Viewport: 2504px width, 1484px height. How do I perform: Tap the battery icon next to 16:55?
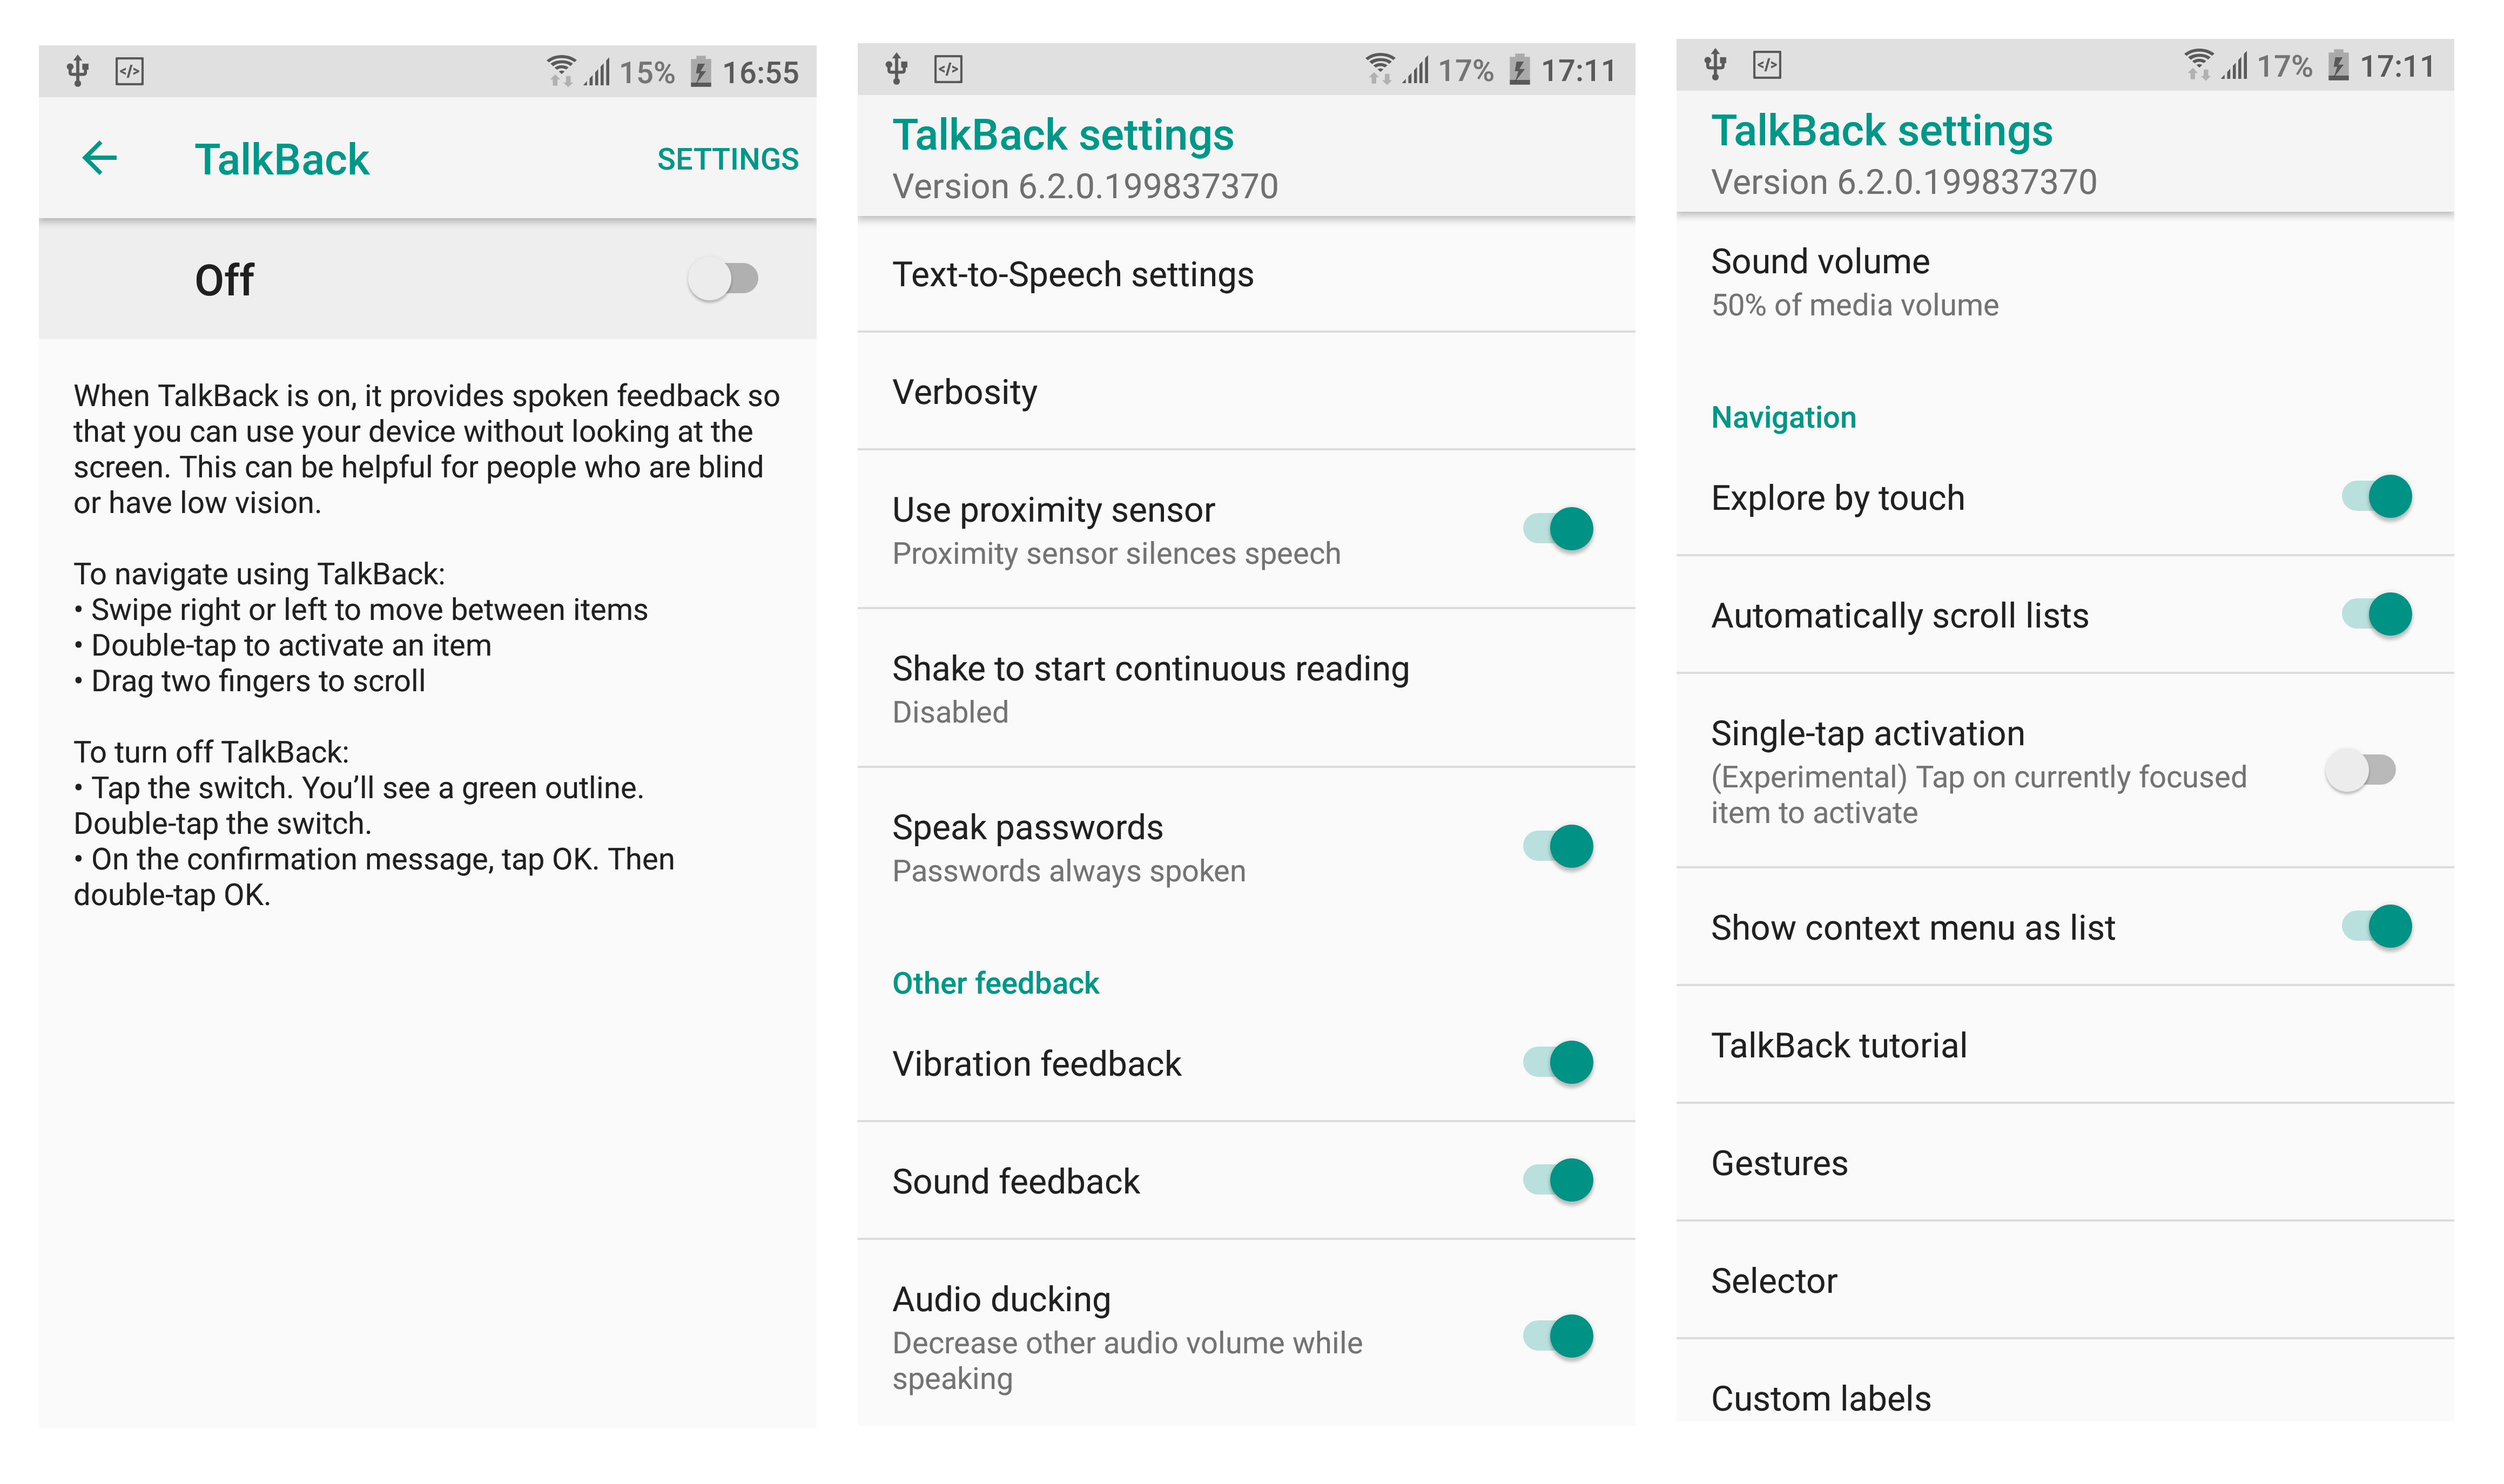tap(701, 72)
